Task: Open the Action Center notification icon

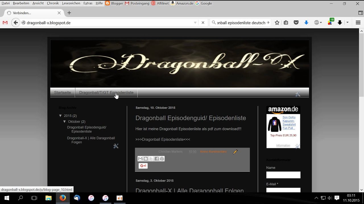Action: 337,198
